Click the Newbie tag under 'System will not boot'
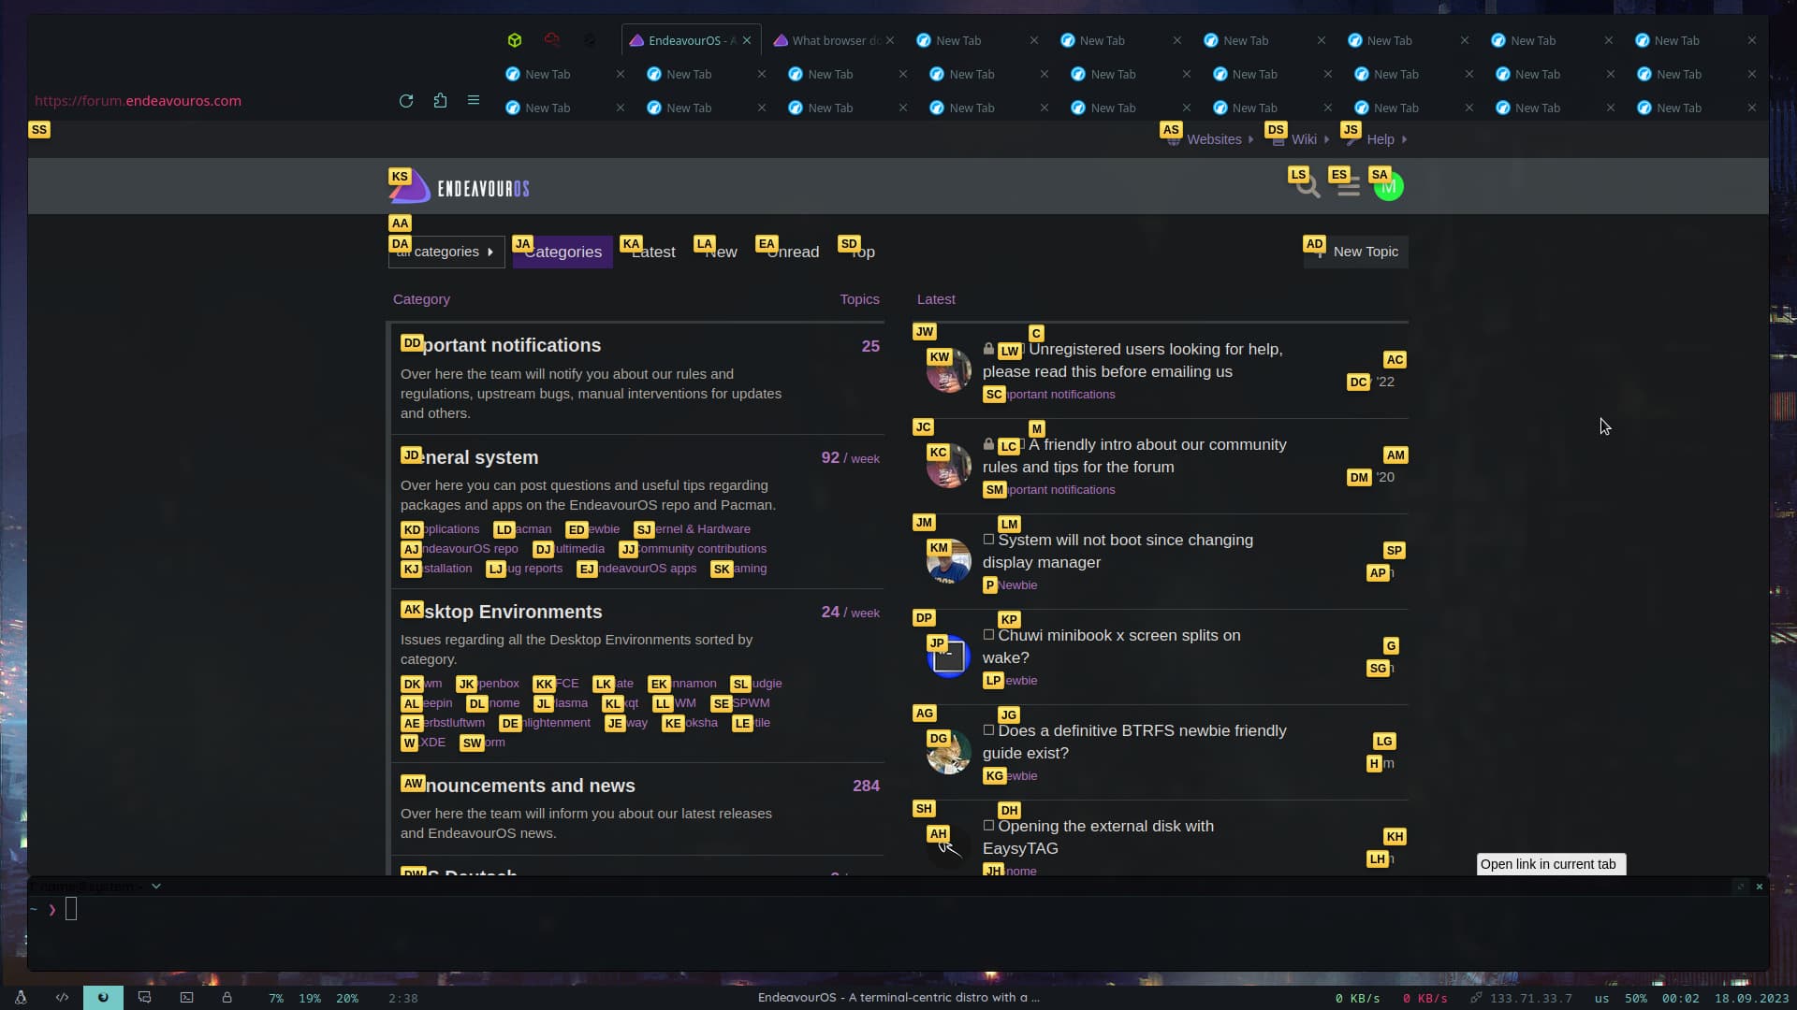The width and height of the screenshot is (1797, 1010). (1010, 585)
